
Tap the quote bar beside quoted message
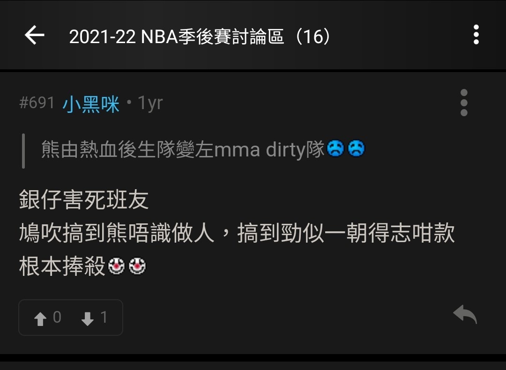[23, 151]
